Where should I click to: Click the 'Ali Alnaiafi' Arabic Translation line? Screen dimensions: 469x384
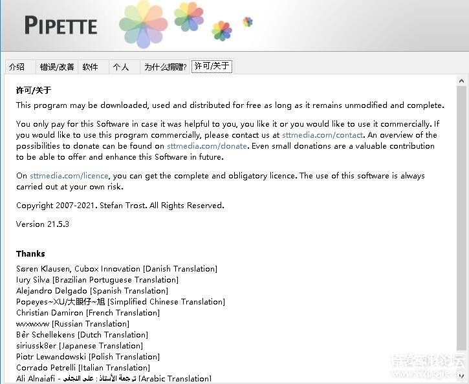pyautogui.click(x=114, y=378)
